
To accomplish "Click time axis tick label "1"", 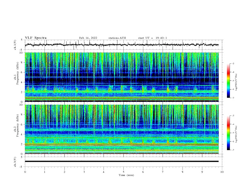I will (45, 172).
